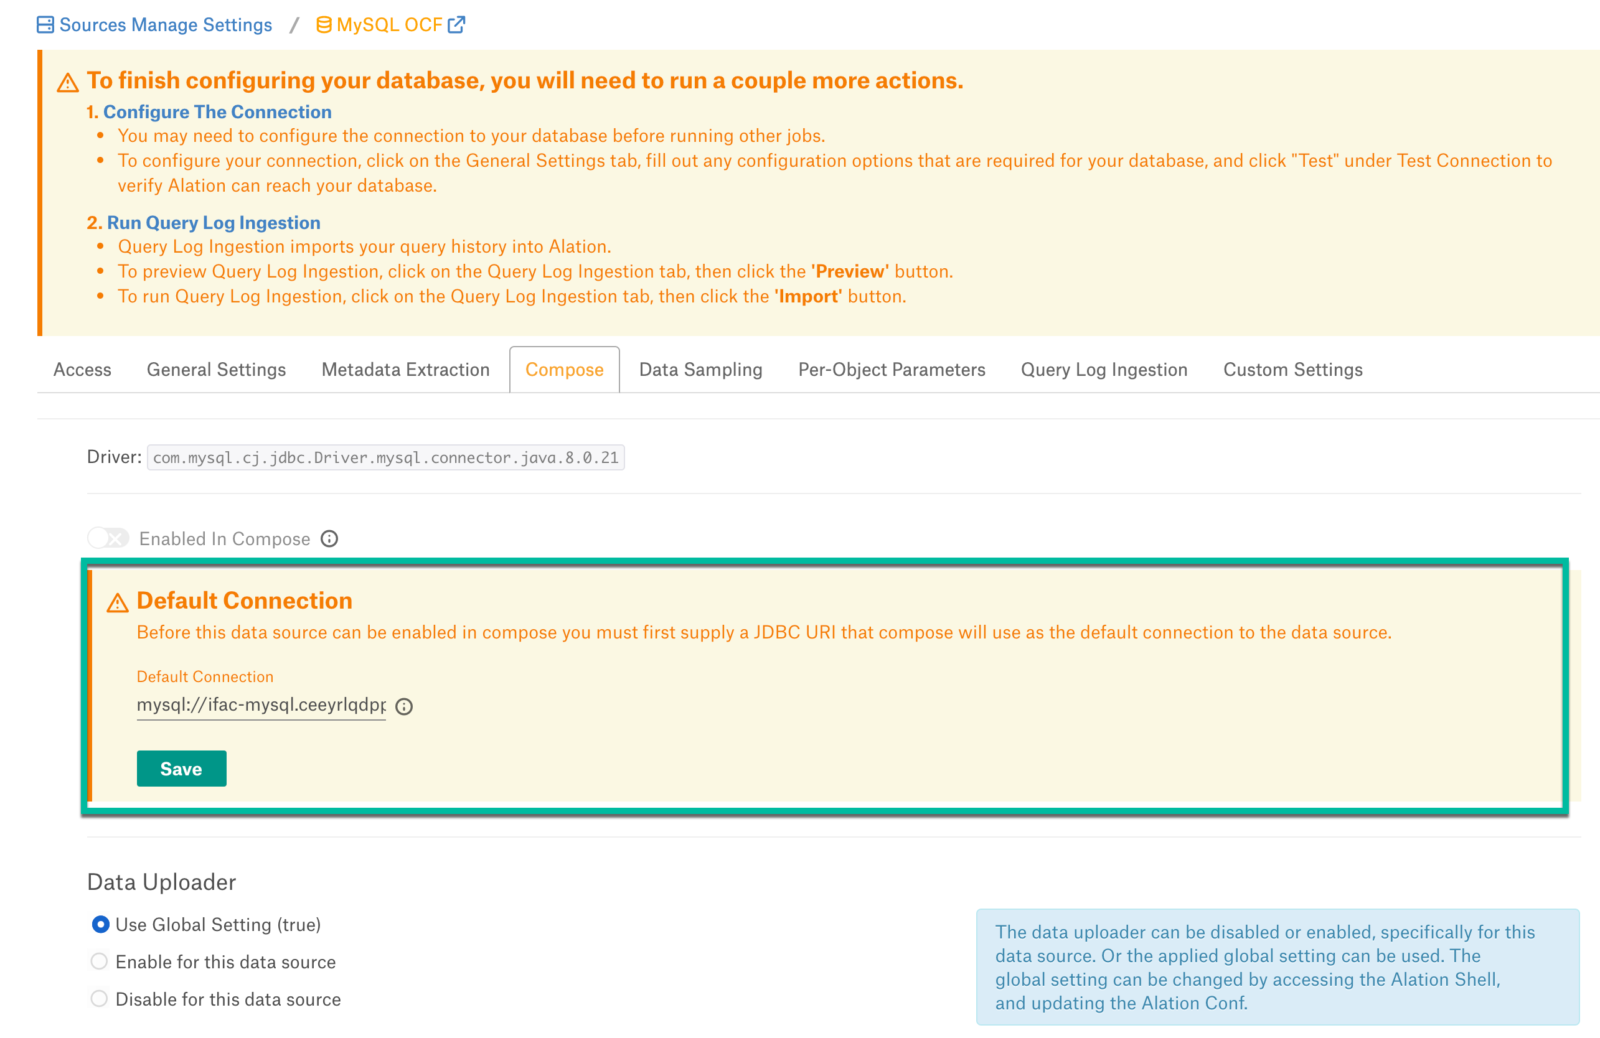Click the JDBC URI requirement message
1600x1038 pixels.
[x=764, y=632]
